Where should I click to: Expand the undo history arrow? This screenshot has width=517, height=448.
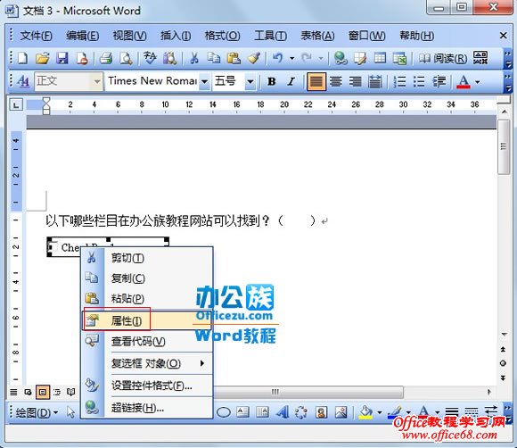coord(291,58)
